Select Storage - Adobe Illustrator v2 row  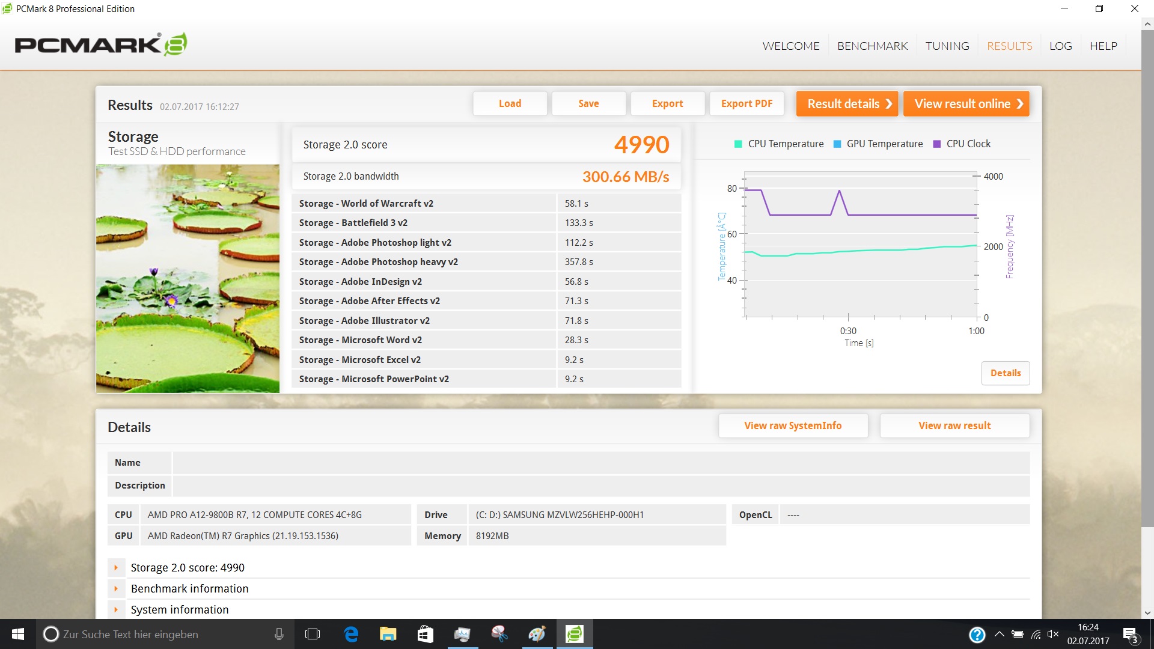click(486, 320)
